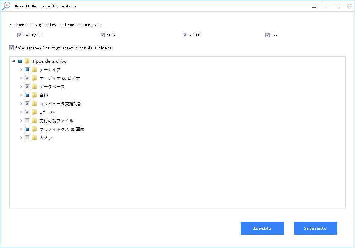Toggle the Raw checkbox
The image size is (355, 248).
click(267, 35)
